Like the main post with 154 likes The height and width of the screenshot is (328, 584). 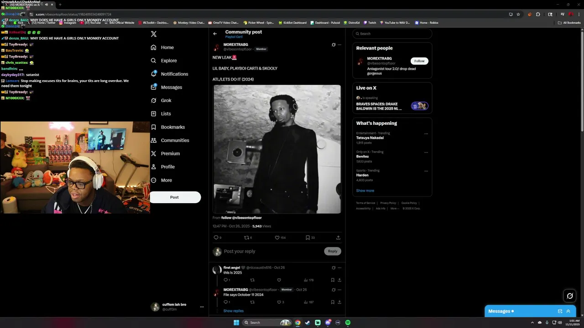pyautogui.click(x=280, y=237)
